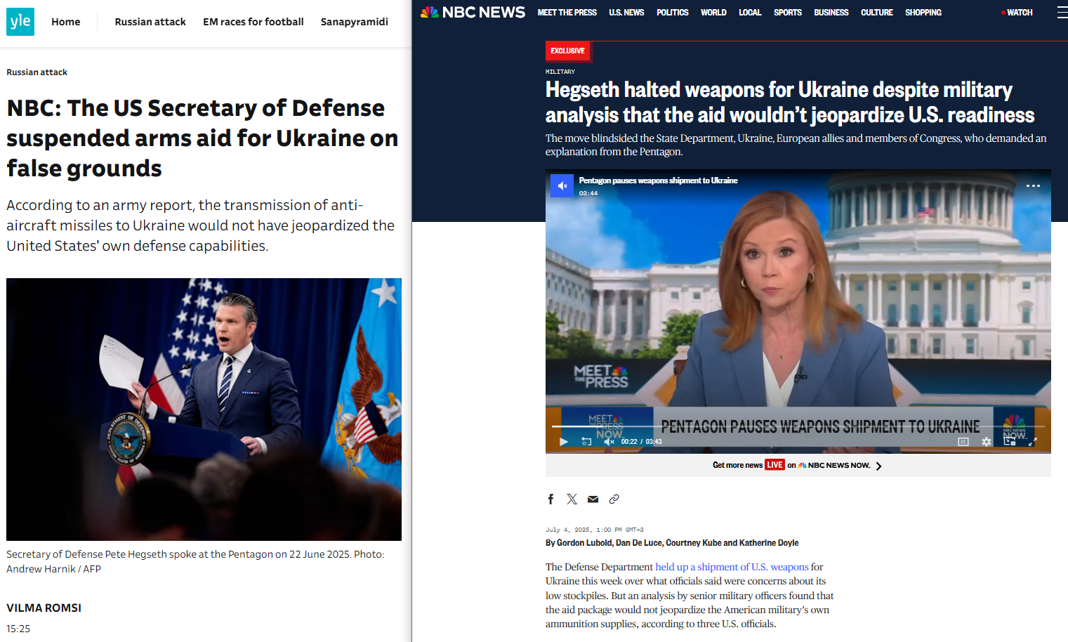Image resolution: width=1068 pixels, height=642 pixels.
Task: Open the Yle logo homepage
Action: (x=20, y=22)
